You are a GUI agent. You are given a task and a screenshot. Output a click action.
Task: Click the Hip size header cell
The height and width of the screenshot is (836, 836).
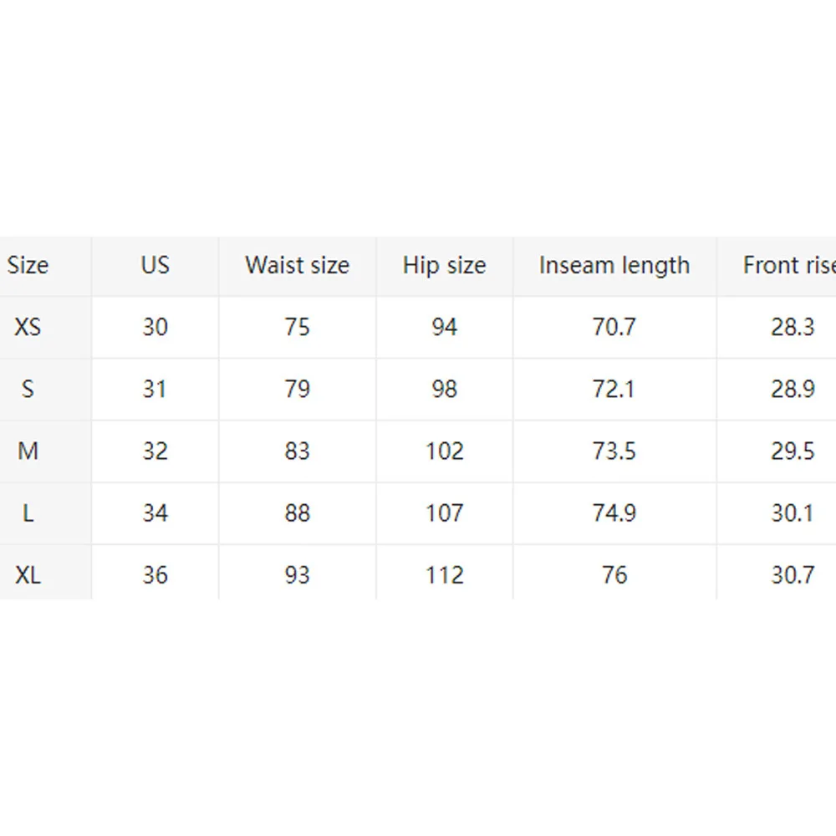click(x=444, y=266)
